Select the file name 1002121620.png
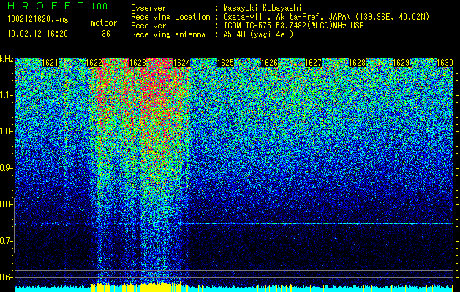Image resolution: width=460 pixels, height=292 pixels. click(38, 19)
